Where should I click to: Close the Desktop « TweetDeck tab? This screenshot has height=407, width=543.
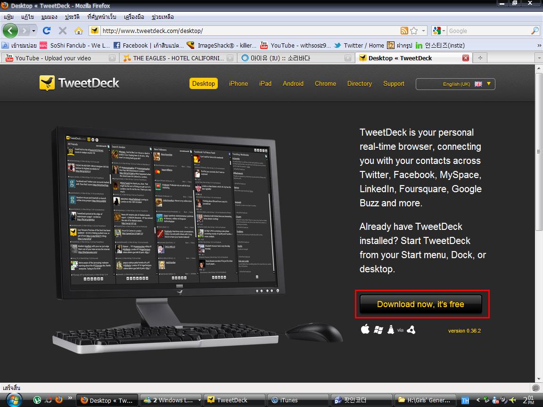pos(466,58)
